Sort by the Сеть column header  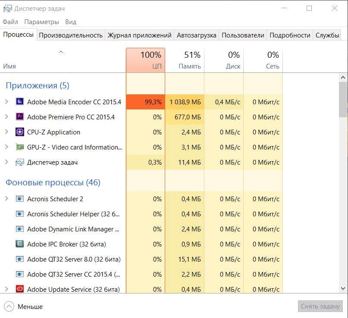(263, 60)
